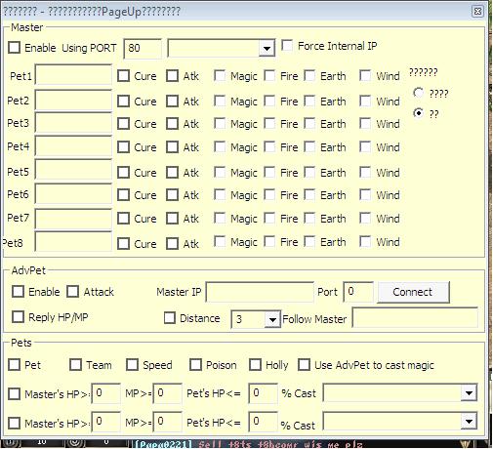Enable the Distance checkbox

(170, 318)
